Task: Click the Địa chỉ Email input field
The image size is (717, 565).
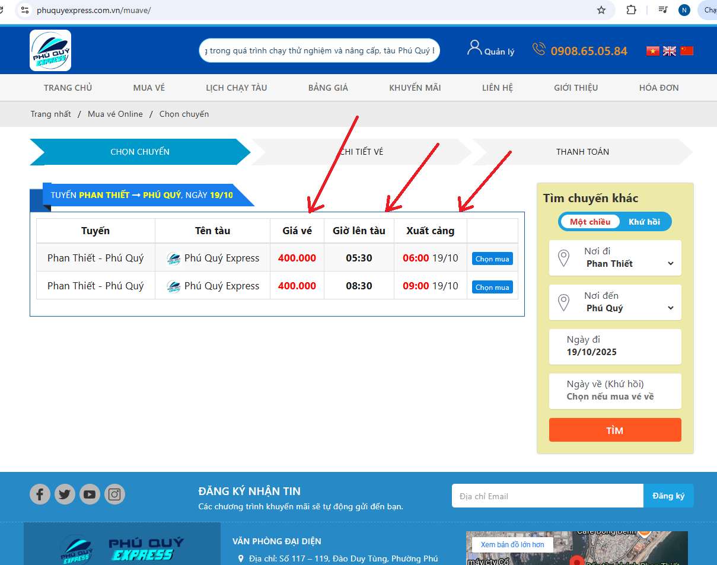Action: [x=547, y=496]
